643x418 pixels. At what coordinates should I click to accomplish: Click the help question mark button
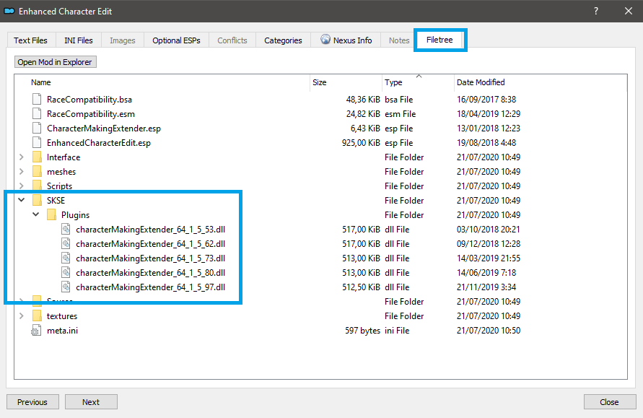[596, 11]
